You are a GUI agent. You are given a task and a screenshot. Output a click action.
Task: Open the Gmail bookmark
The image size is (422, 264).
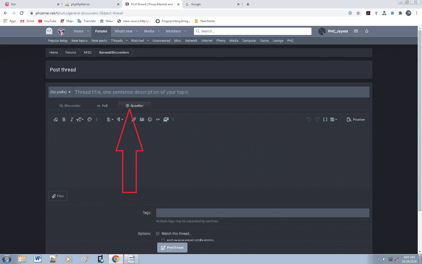pyautogui.click(x=27, y=21)
